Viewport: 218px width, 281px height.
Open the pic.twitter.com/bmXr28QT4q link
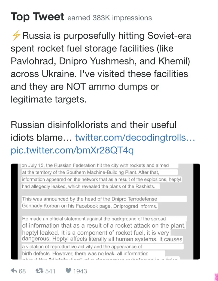click(72, 150)
